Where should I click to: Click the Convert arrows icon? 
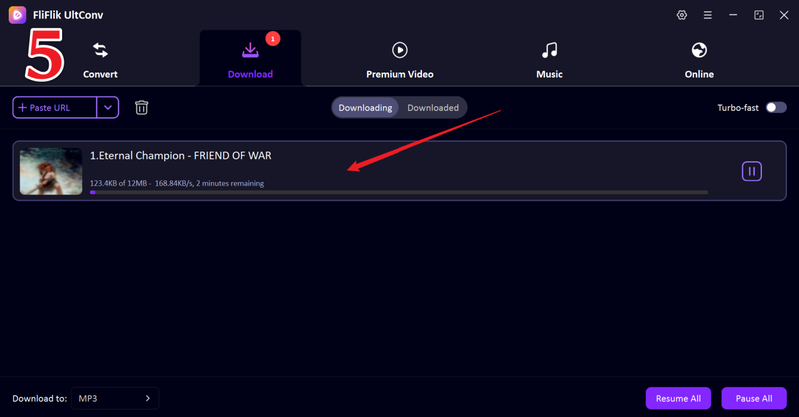101,50
